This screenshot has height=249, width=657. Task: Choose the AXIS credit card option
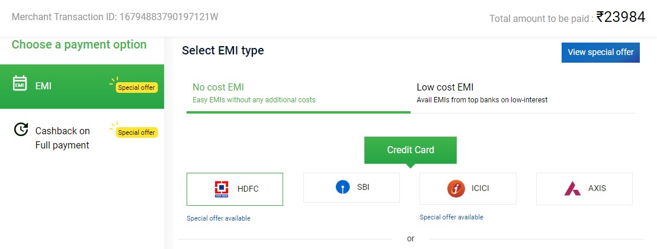pos(584,189)
